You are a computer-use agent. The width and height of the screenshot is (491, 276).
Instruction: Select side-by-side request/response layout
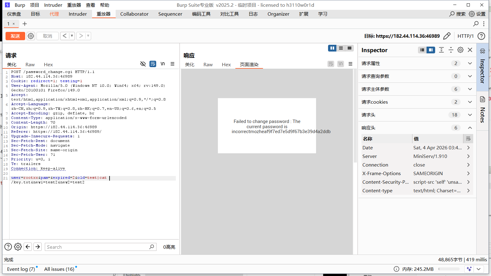coord(332,48)
